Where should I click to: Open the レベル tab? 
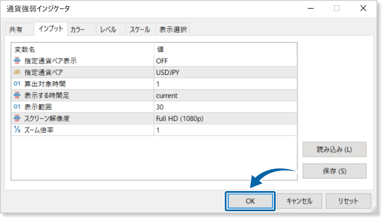tap(108, 30)
